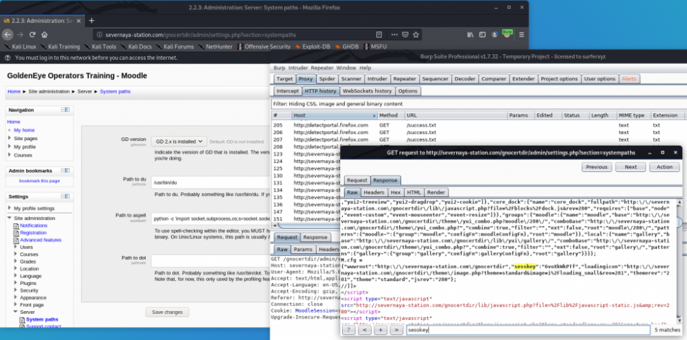Image resolution: width=687 pixels, height=340 pixels.
Task: Switch to Render tab in response viewer
Action: tap(436, 192)
